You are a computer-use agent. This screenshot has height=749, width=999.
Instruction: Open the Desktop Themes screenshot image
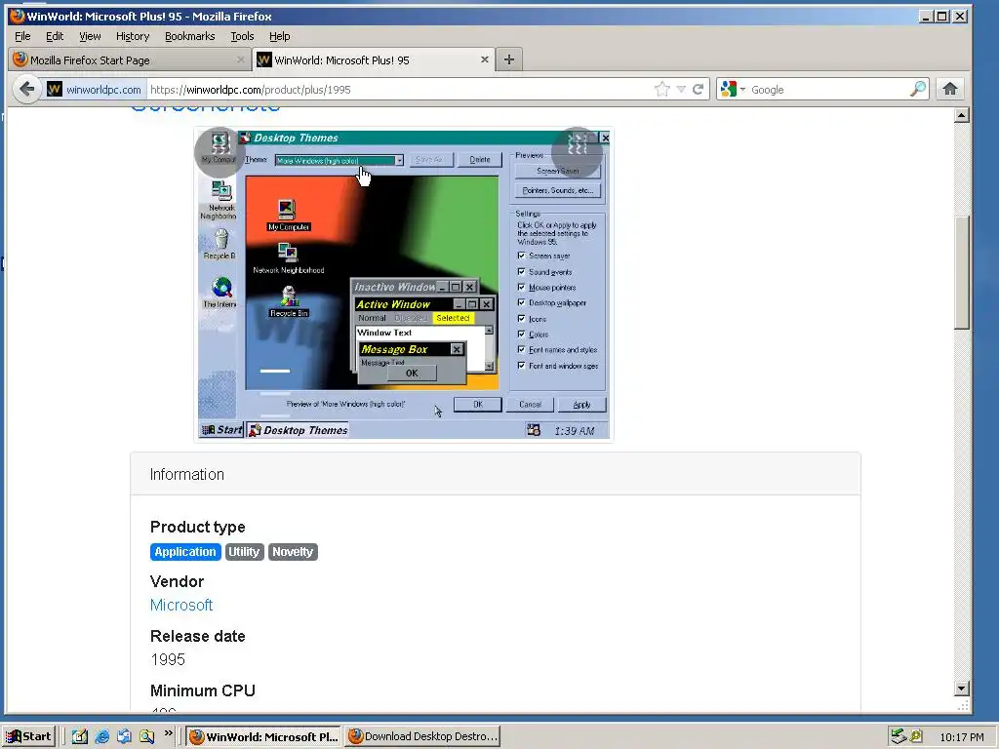point(403,284)
